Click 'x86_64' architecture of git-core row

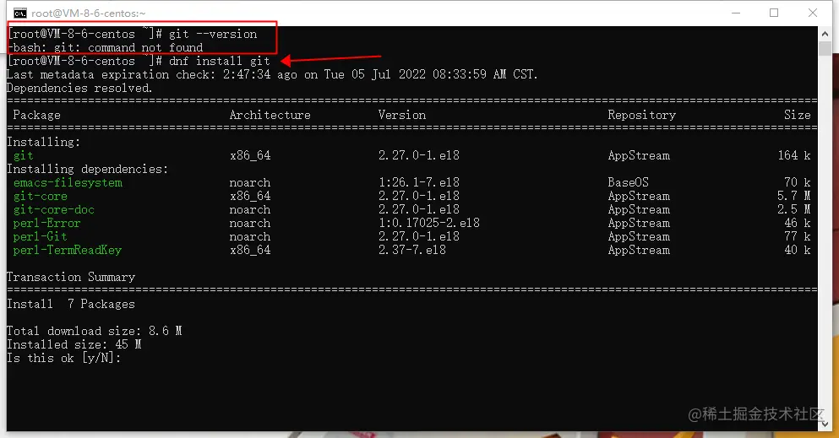[x=250, y=196]
